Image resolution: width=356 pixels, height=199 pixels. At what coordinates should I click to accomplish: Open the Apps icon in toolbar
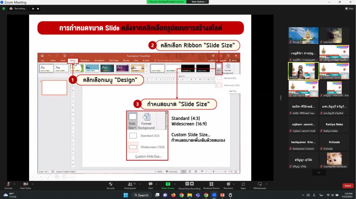(x=243, y=184)
